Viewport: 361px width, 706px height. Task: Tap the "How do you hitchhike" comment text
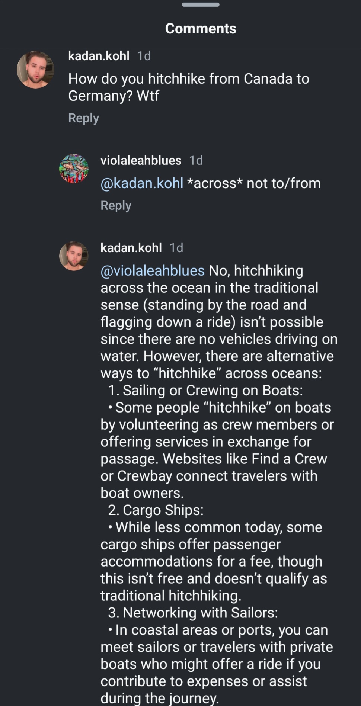pos(189,87)
